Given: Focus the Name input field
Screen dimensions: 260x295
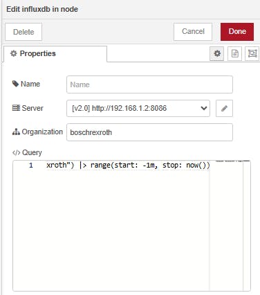Looking at the screenshot, I should (149, 84).
